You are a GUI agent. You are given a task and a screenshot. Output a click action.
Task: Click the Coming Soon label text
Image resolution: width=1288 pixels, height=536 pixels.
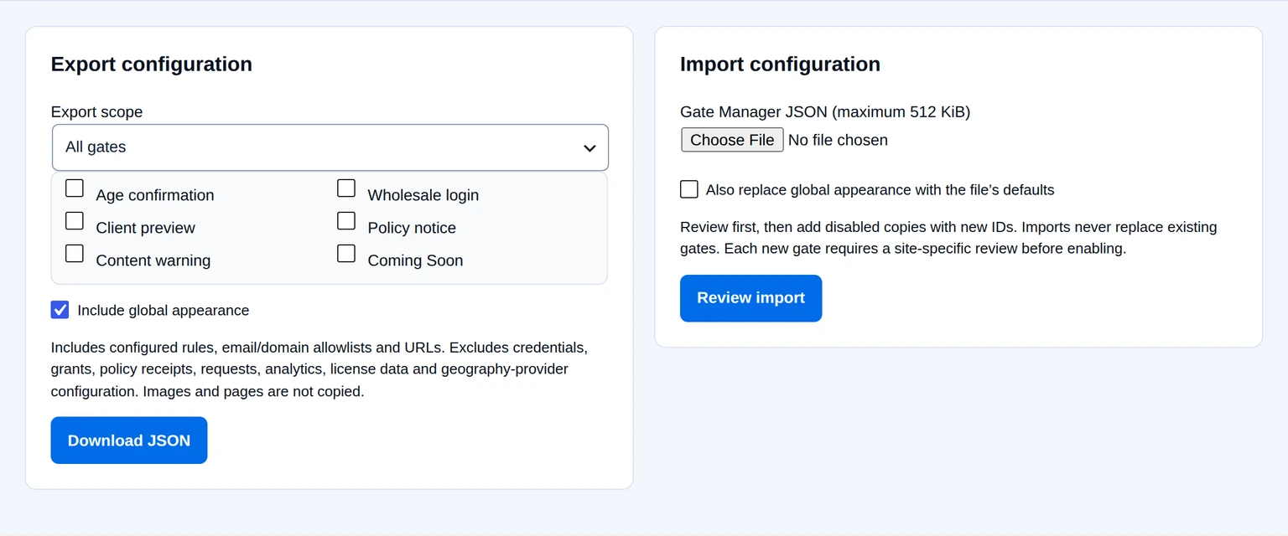point(415,260)
